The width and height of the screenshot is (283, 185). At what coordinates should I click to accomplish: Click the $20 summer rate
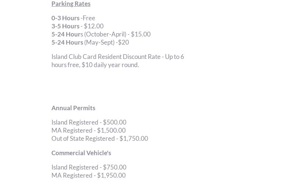pyautogui.click(x=123, y=42)
